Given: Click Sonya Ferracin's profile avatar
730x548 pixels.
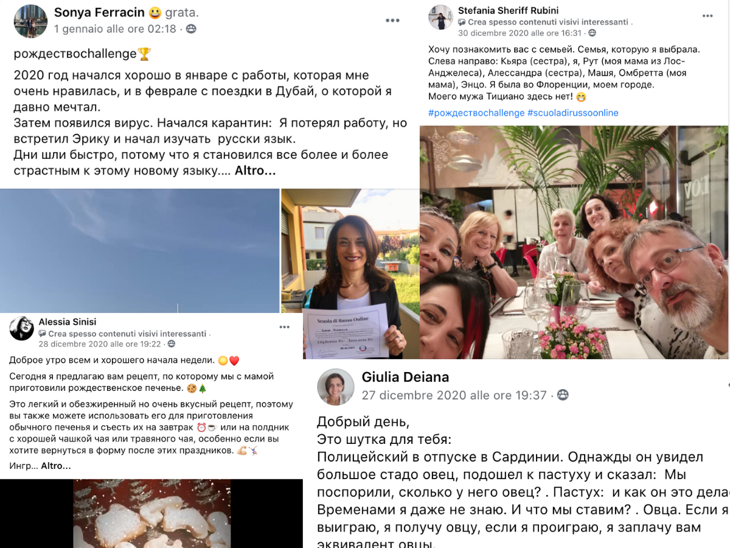Looking at the screenshot, I should tap(30, 21).
